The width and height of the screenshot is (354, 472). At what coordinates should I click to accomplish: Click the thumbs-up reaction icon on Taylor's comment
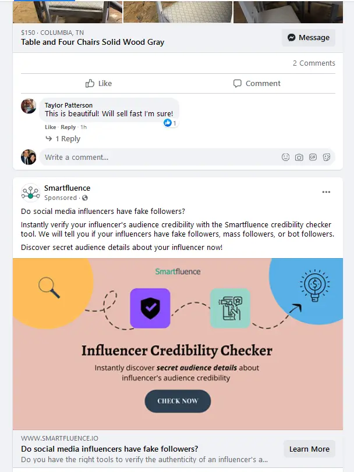[x=169, y=123]
